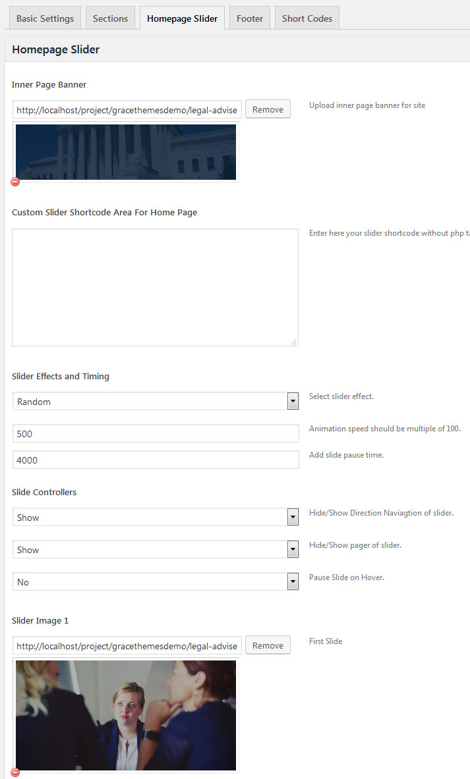Viewport: 470px width, 779px height.
Task: Open the slider effect Random dropdown
Action: [156, 402]
